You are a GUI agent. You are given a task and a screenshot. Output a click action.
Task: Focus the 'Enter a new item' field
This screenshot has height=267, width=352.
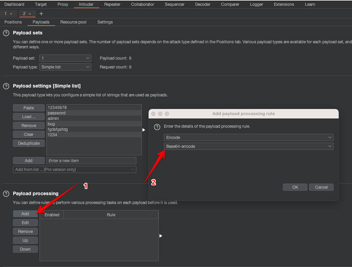(x=91, y=161)
